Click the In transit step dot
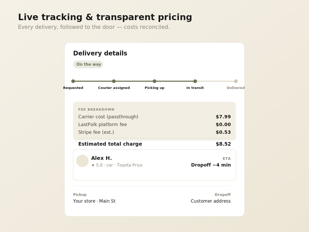The width and height of the screenshot is (309, 232). [x=195, y=81]
